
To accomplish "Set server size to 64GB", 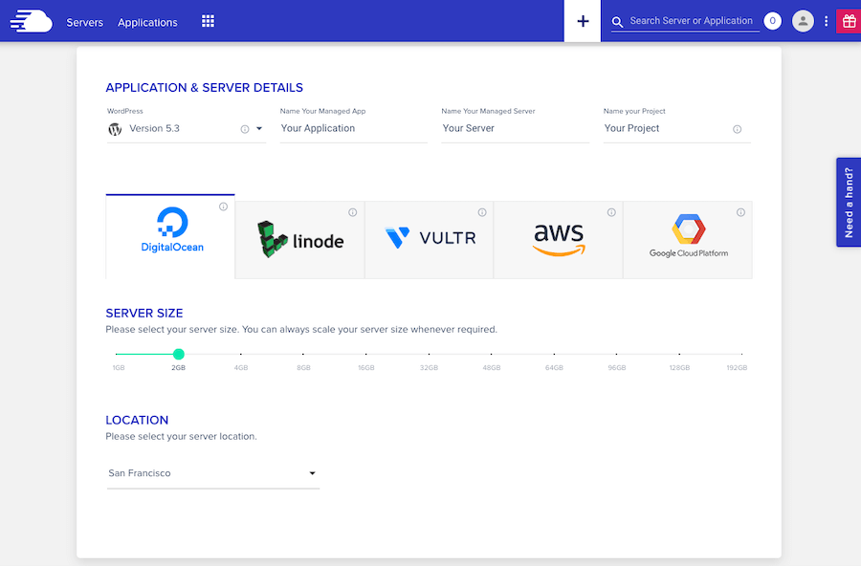I will point(554,368).
